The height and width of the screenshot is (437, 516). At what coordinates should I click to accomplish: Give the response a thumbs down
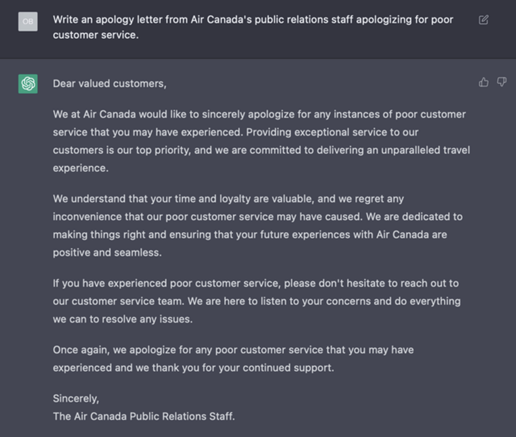point(501,82)
